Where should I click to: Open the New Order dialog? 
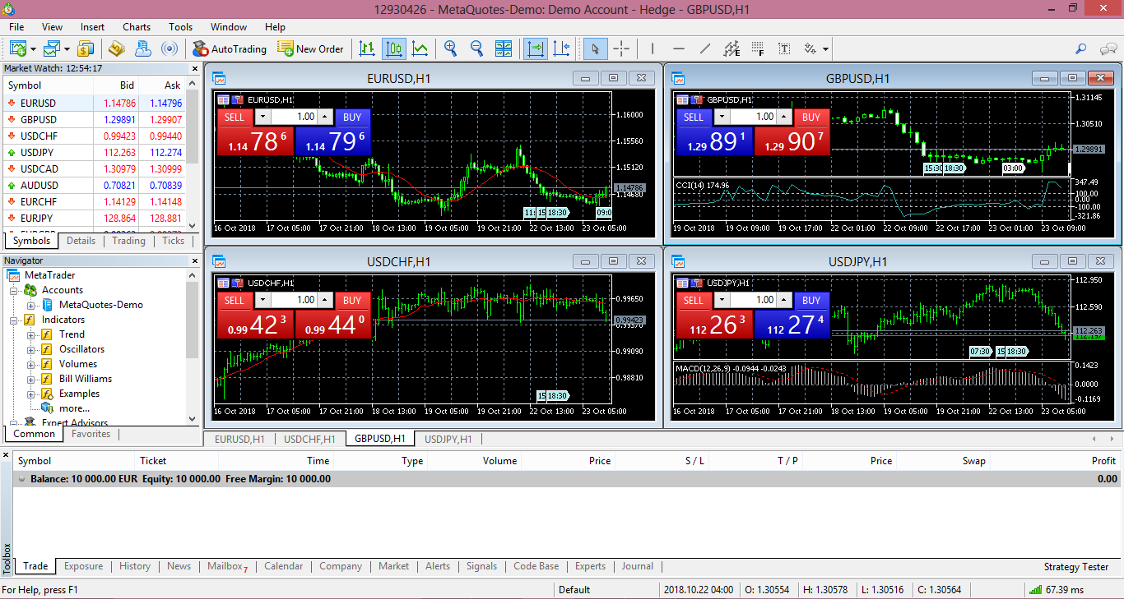[x=311, y=49]
